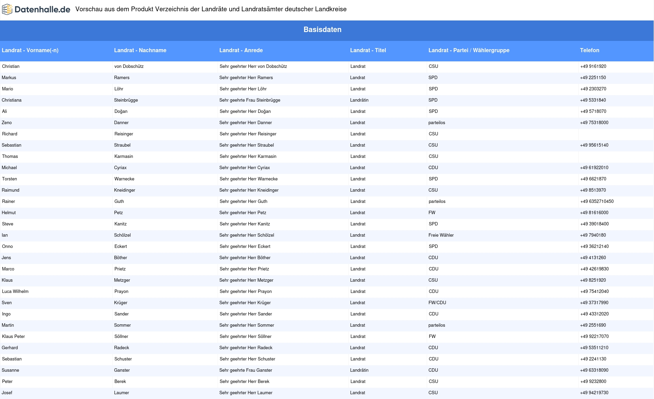Screen dimensions: 654x399
Task: Click the FW party cell in Petz row
Action: pos(432,213)
